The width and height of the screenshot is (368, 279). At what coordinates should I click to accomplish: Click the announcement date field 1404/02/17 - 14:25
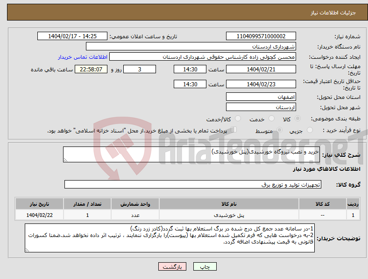tap(72, 36)
